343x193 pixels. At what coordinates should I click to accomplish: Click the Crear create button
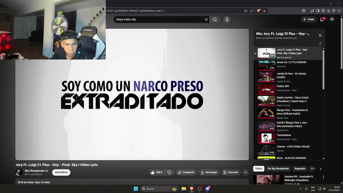[308, 19]
